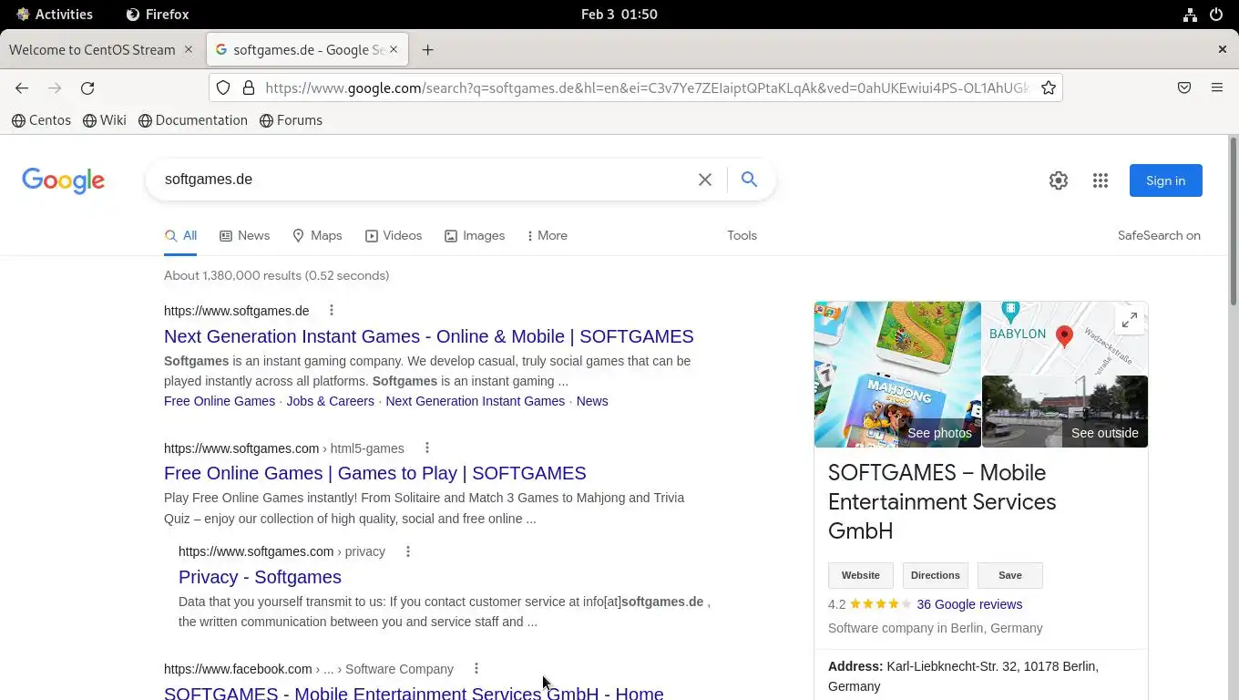This screenshot has height=700, width=1239.
Task: Switch to Welcome to CentOS Stream tab
Action: [92, 50]
